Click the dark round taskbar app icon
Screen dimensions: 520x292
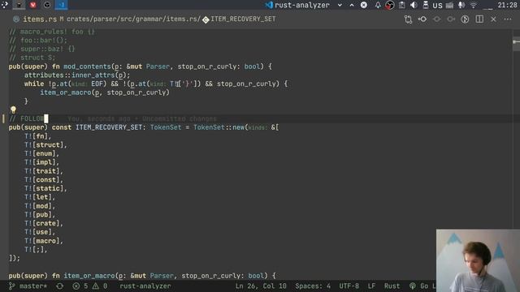(47, 5)
